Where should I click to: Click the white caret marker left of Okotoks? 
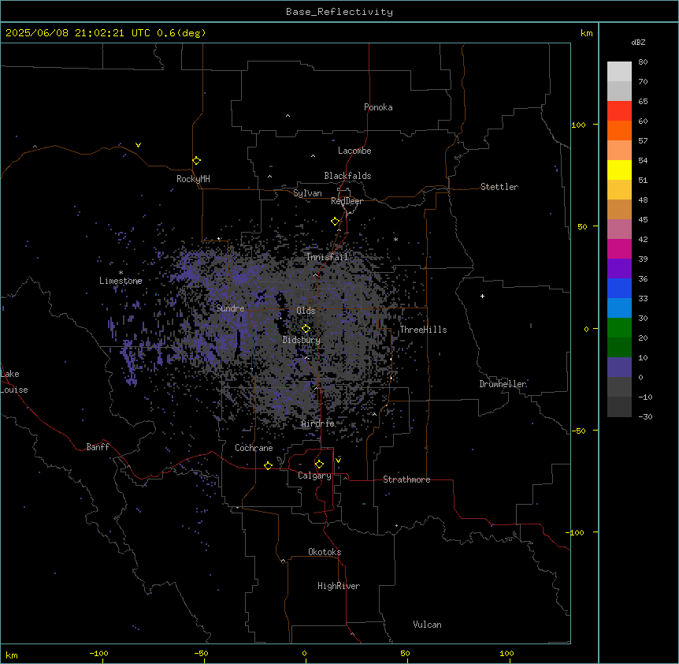284,561
